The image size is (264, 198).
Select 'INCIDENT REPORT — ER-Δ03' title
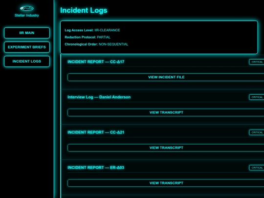click(96, 168)
